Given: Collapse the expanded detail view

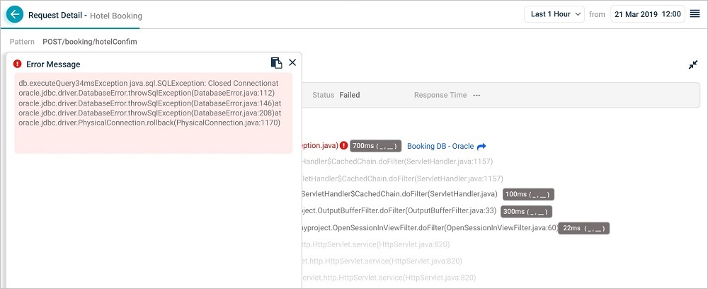Looking at the screenshot, I should click(693, 64).
